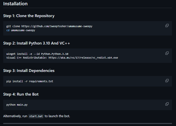
Task: Click the Visual C++ Redistributable URL line
Action: pos(62,58)
